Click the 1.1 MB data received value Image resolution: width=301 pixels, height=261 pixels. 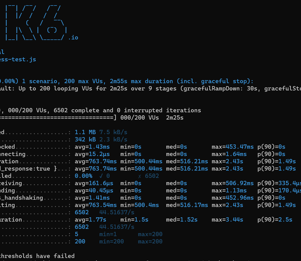point(85,132)
